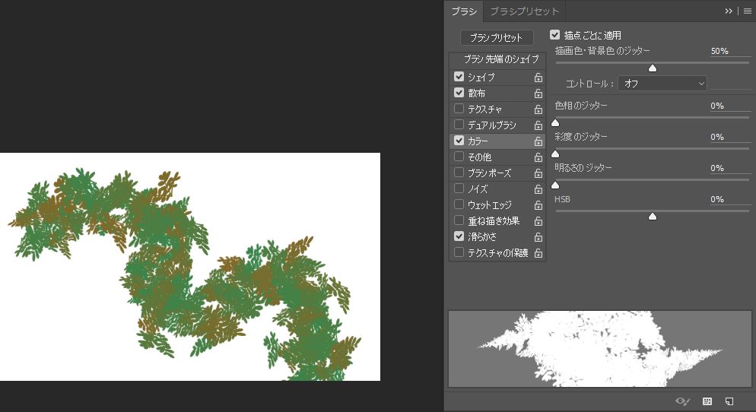
Task: Click the brush stroke preview thumbnail
Action: (600, 349)
